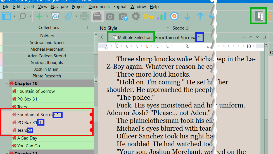Toggle typewriter Compose mode icon
Image resolution: width=273 pixels, height=154 pixels.
97,16
